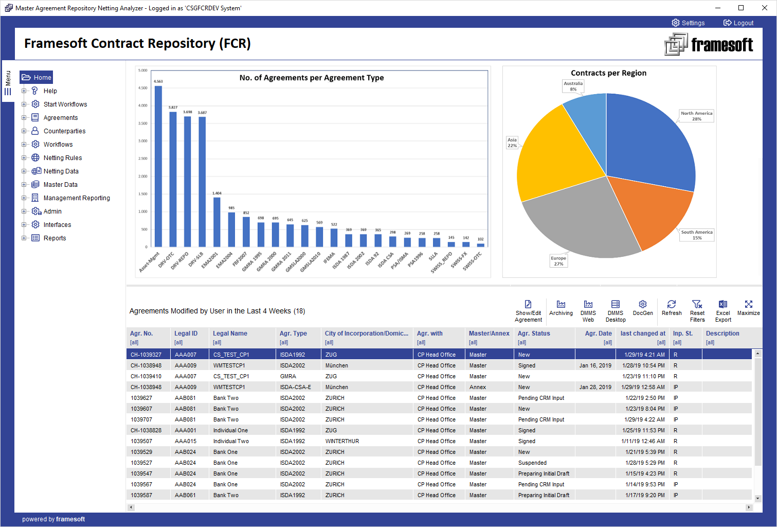Expand the Netting Rules tree node
Image resolution: width=777 pixels, height=527 pixels.
click(24, 157)
